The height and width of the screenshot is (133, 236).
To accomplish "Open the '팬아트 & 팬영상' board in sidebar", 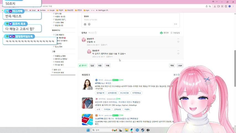I will [61, 59].
